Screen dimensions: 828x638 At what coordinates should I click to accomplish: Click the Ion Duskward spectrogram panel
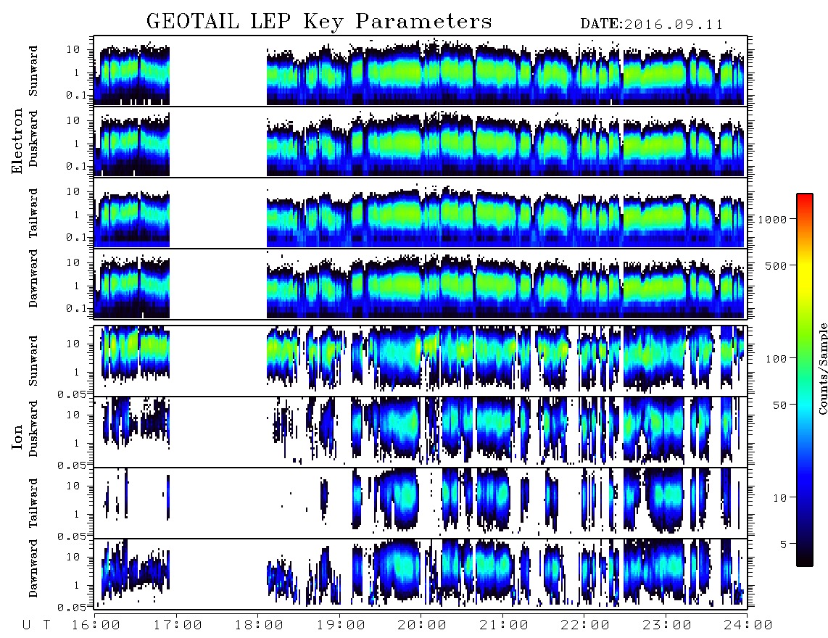coord(421,431)
